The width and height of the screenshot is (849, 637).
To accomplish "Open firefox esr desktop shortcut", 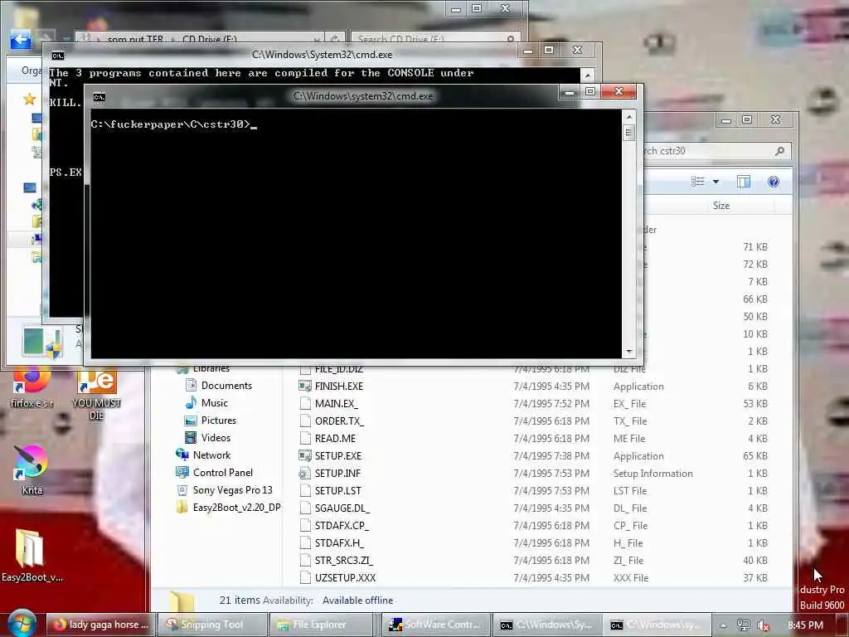I will coord(32,387).
